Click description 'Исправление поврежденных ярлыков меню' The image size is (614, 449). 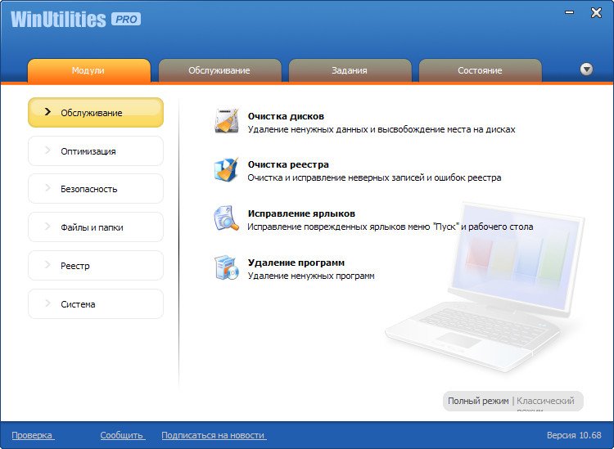point(390,227)
